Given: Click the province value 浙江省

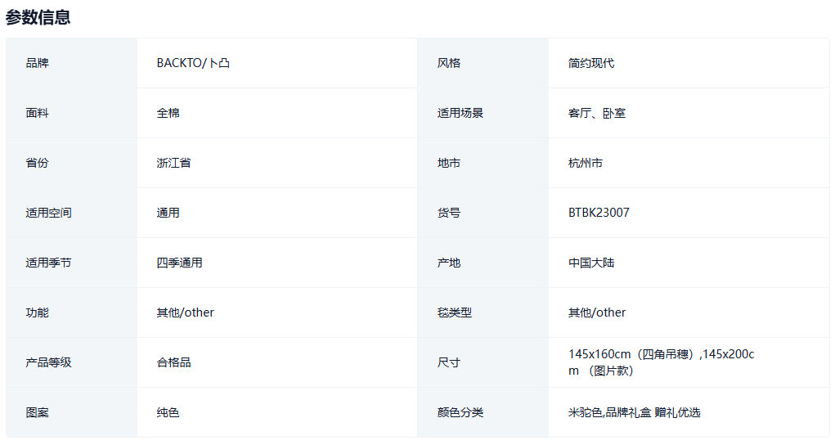Looking at the screenshot, I should pos(173,163).
